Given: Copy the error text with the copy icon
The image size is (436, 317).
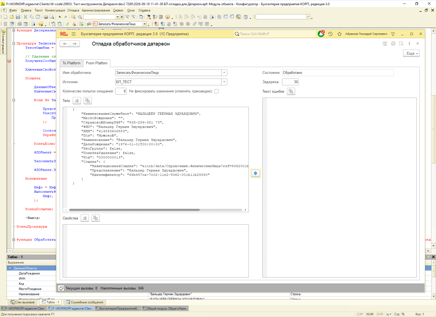Looking at the screenshot, I should coord(291,91).
